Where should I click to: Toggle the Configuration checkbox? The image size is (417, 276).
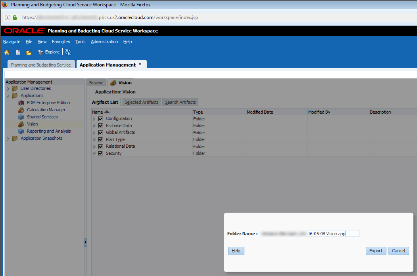pyautogui.click(x=100, y=119)
